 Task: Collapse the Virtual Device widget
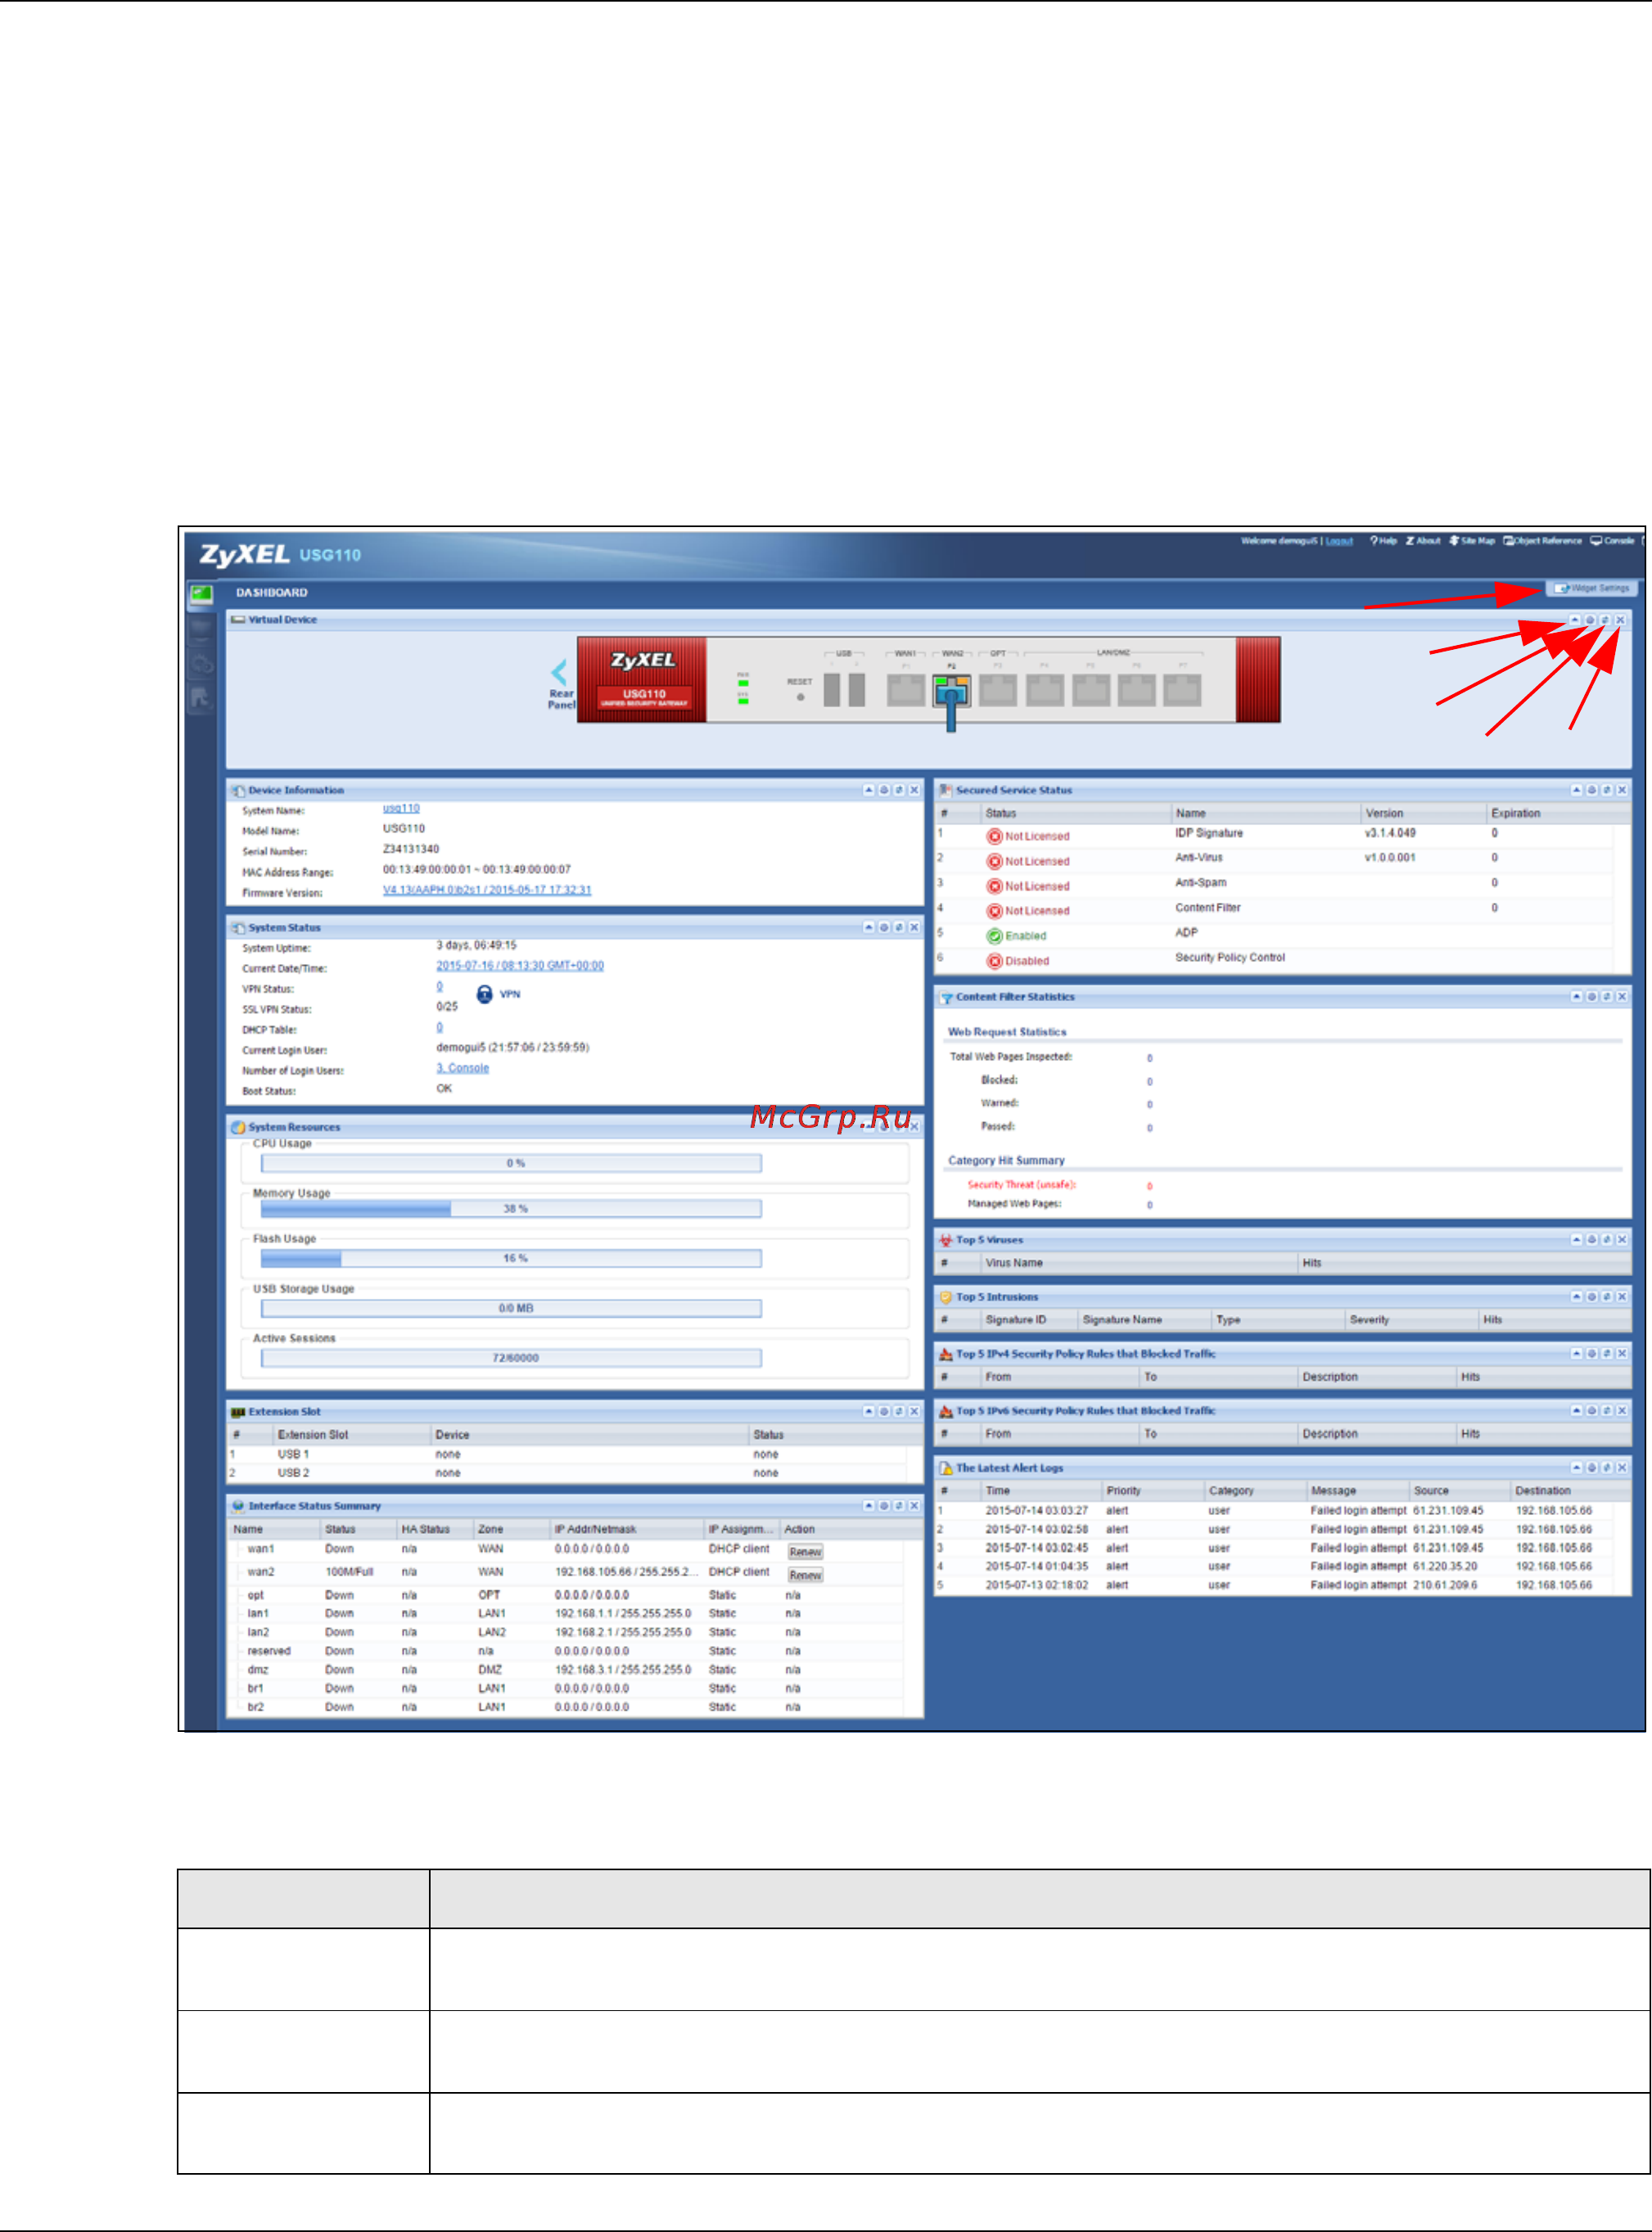[1574, 620]
